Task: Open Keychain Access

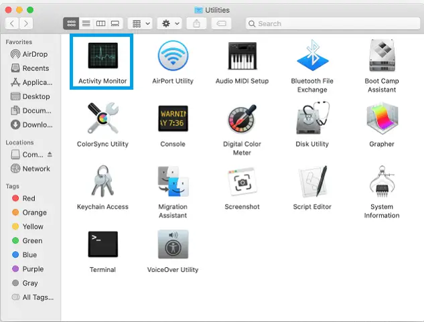Action: click(x=102, y=185)
